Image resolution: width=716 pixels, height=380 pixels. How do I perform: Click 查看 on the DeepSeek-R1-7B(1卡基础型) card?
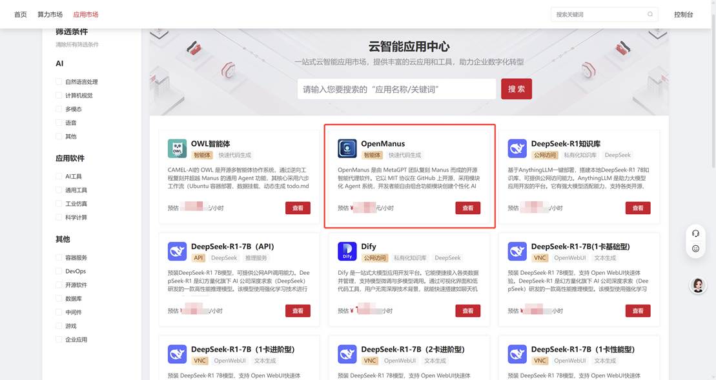(x=638, y=311)
